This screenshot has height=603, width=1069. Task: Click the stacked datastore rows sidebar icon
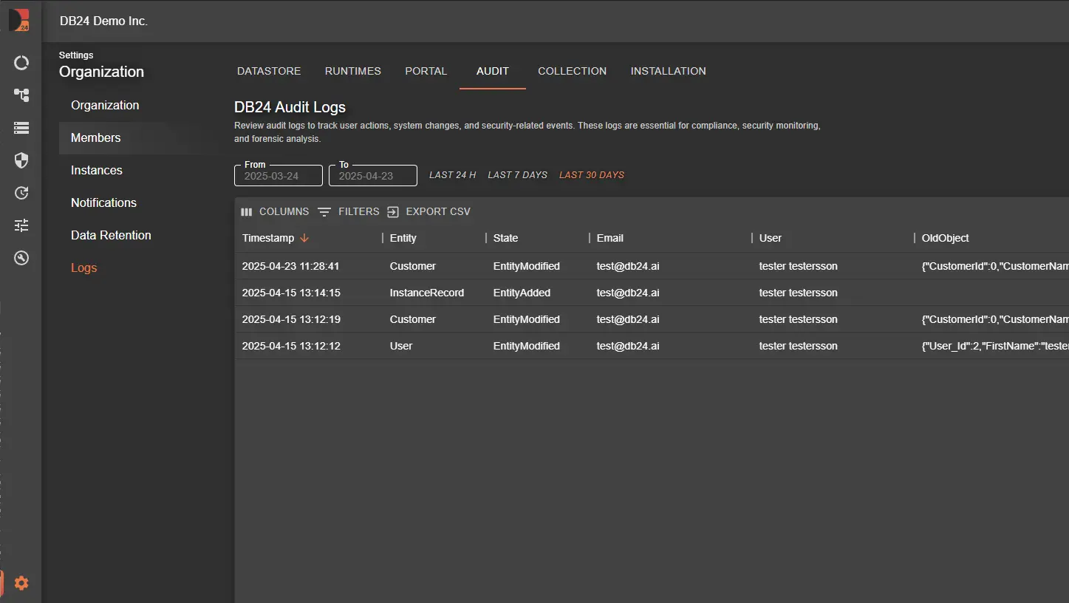pos(21,128)
